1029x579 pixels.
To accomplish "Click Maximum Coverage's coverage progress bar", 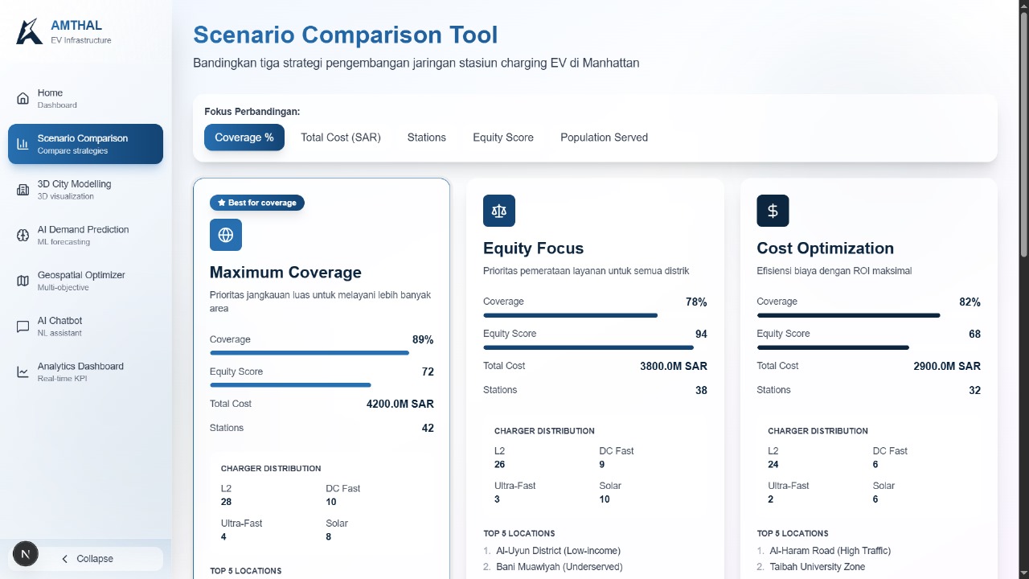I will (x=322, y=353).
